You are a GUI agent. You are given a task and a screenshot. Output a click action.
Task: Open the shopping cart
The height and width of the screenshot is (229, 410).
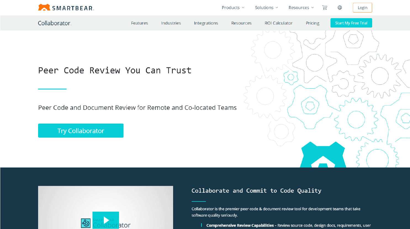tap(325, 7)
